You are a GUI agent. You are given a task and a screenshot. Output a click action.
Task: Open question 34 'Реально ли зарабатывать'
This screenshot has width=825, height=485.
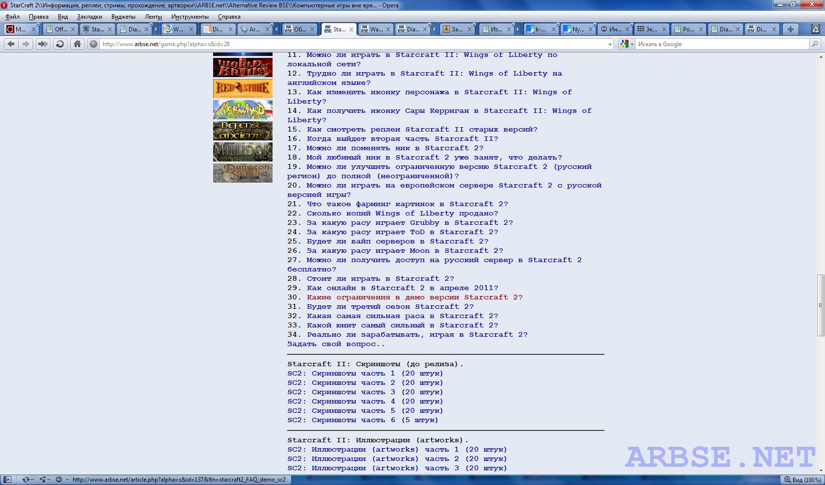417,335
